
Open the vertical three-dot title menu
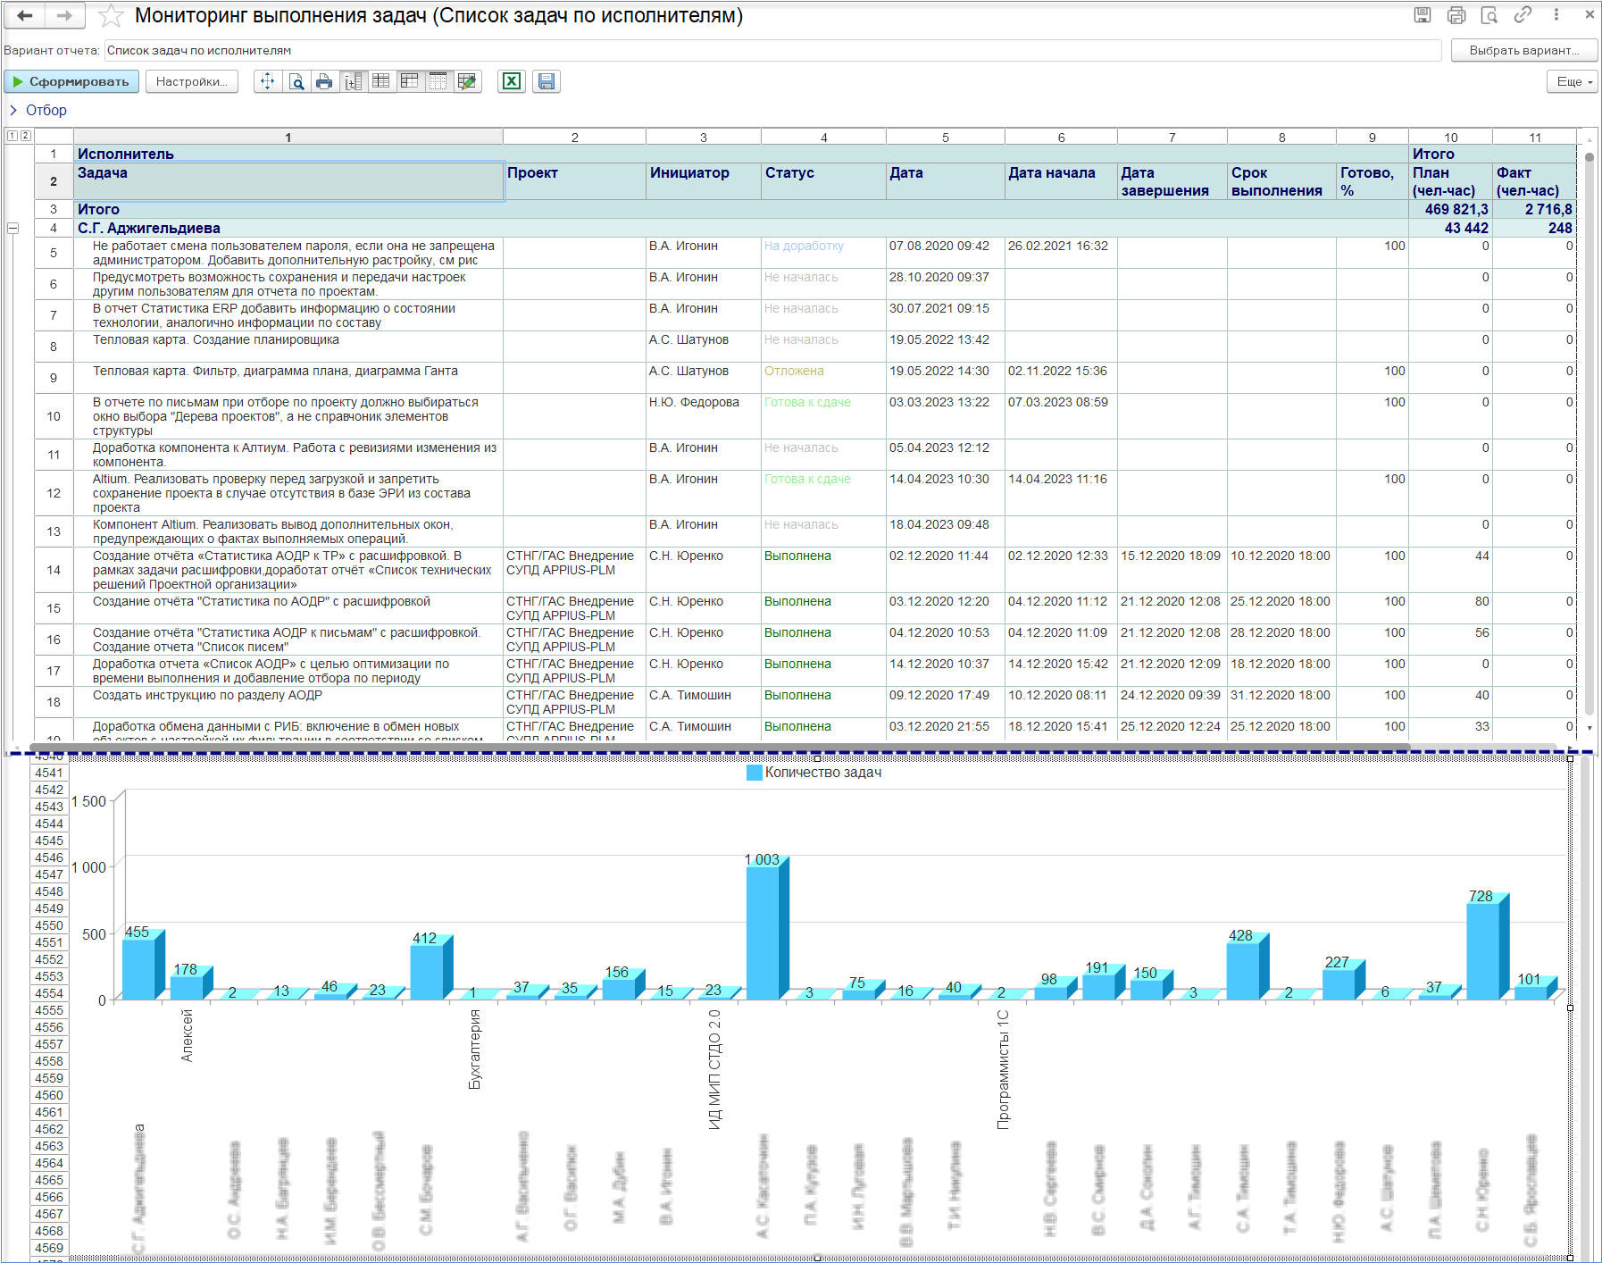point(1556,15)
